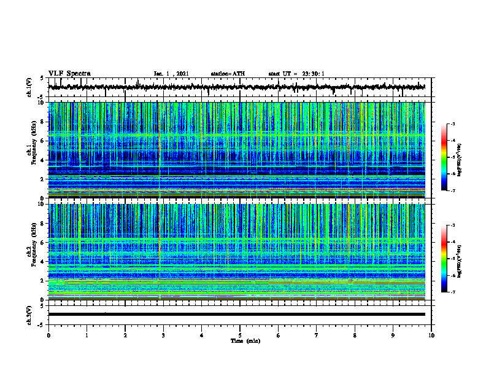This screenshot has width=486, height=376.
Task: Click time axis tick label "1"
Action: (x=87, y=335)
